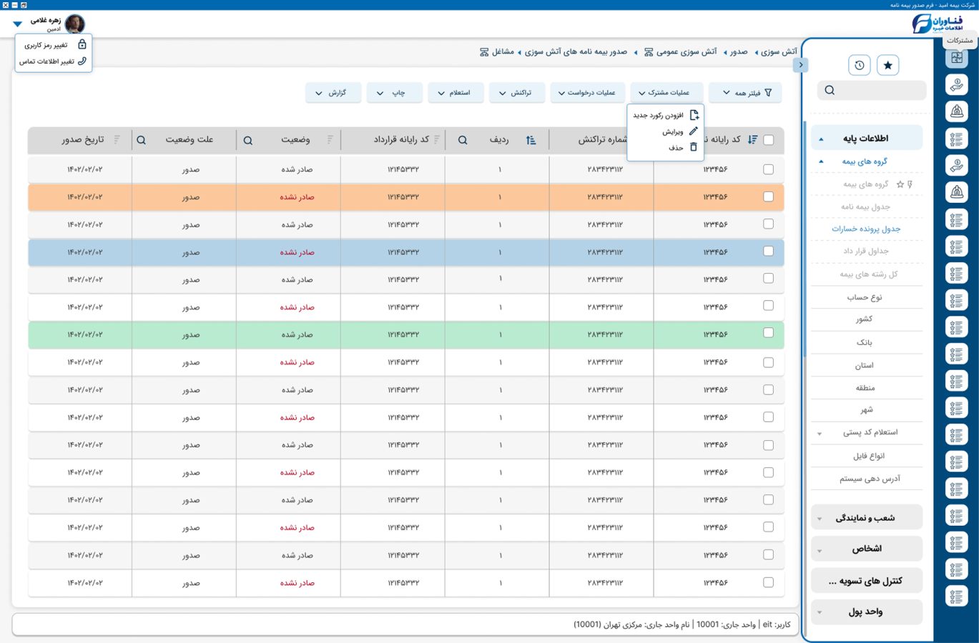
Task: Select تغییر رمز کاربری in user menu
Action: coord(54,45)
